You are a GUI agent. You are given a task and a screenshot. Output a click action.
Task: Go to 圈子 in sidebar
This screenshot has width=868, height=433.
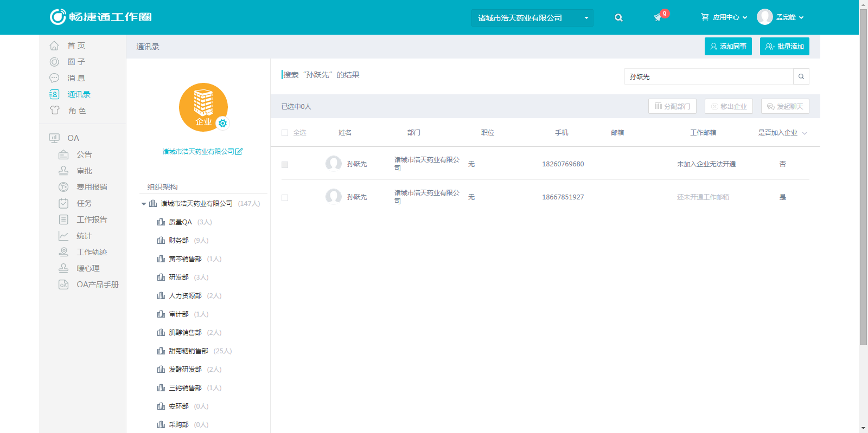pyautogui.click(x=76, y=62)
